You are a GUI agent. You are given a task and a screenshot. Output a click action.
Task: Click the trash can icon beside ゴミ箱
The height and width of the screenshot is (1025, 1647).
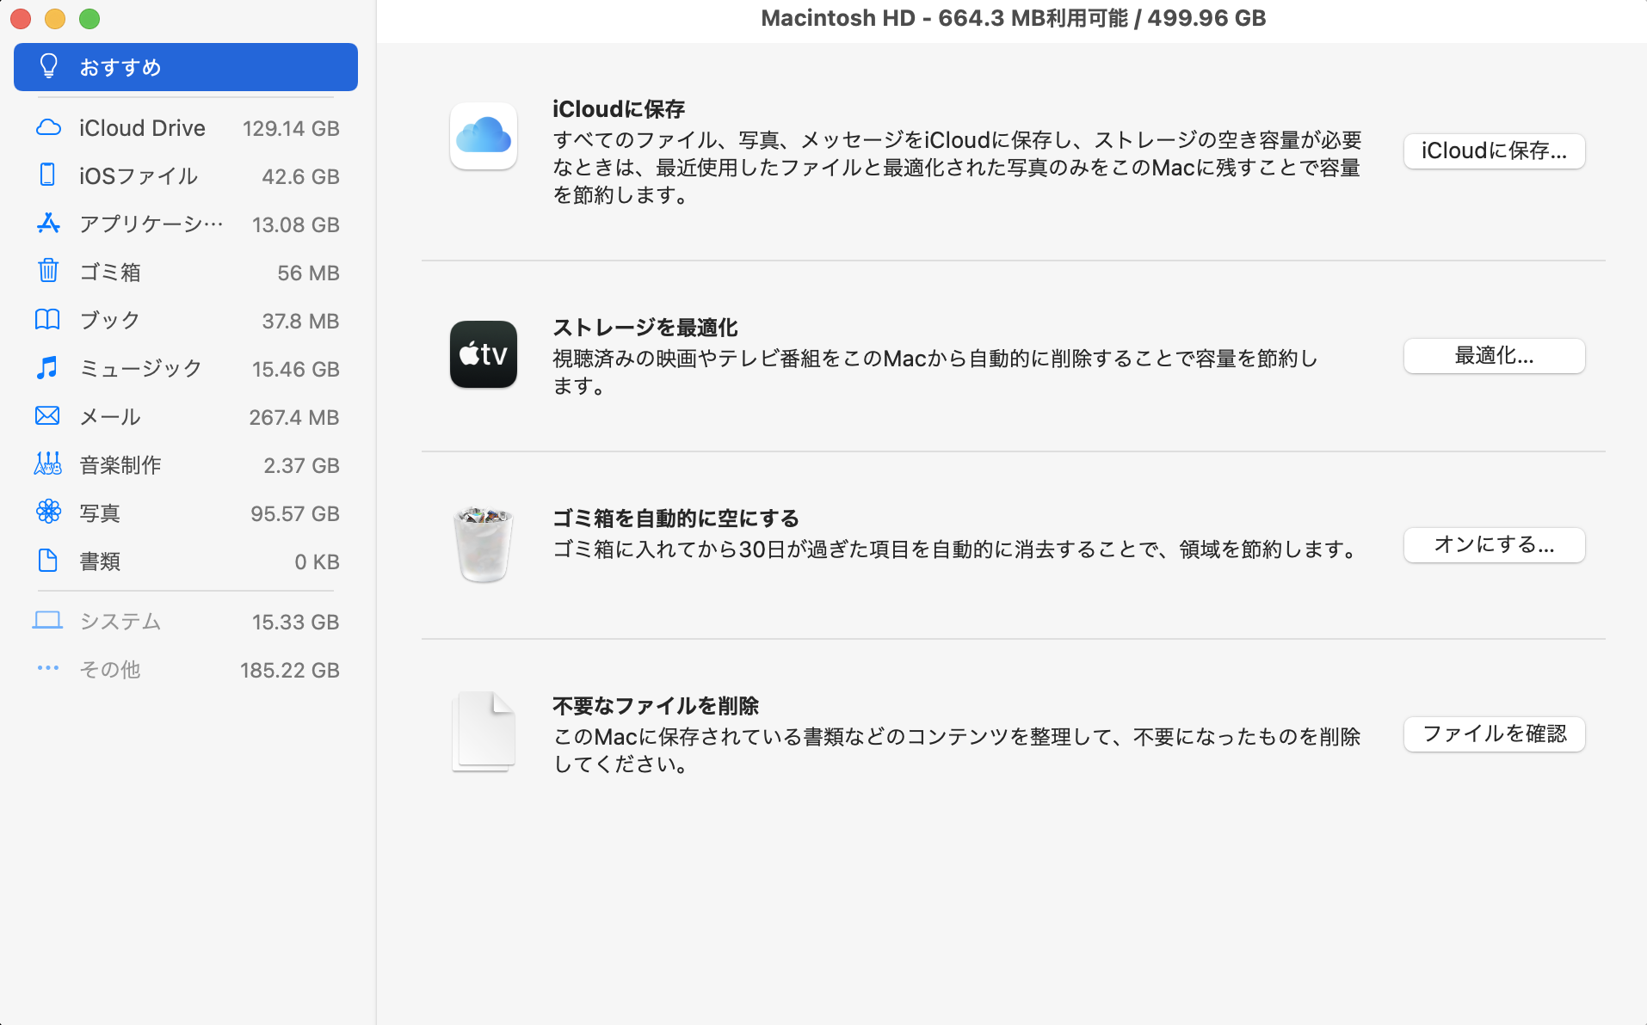click(48, 271)
